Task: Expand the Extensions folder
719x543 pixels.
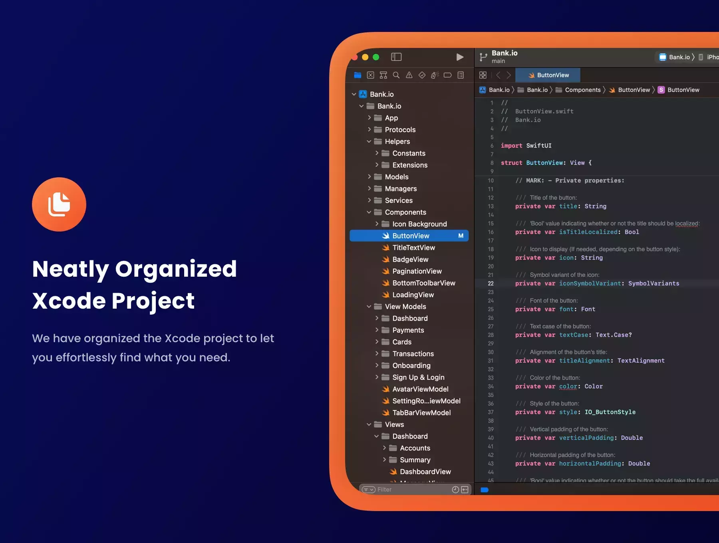Action: [x=377, y=165]
